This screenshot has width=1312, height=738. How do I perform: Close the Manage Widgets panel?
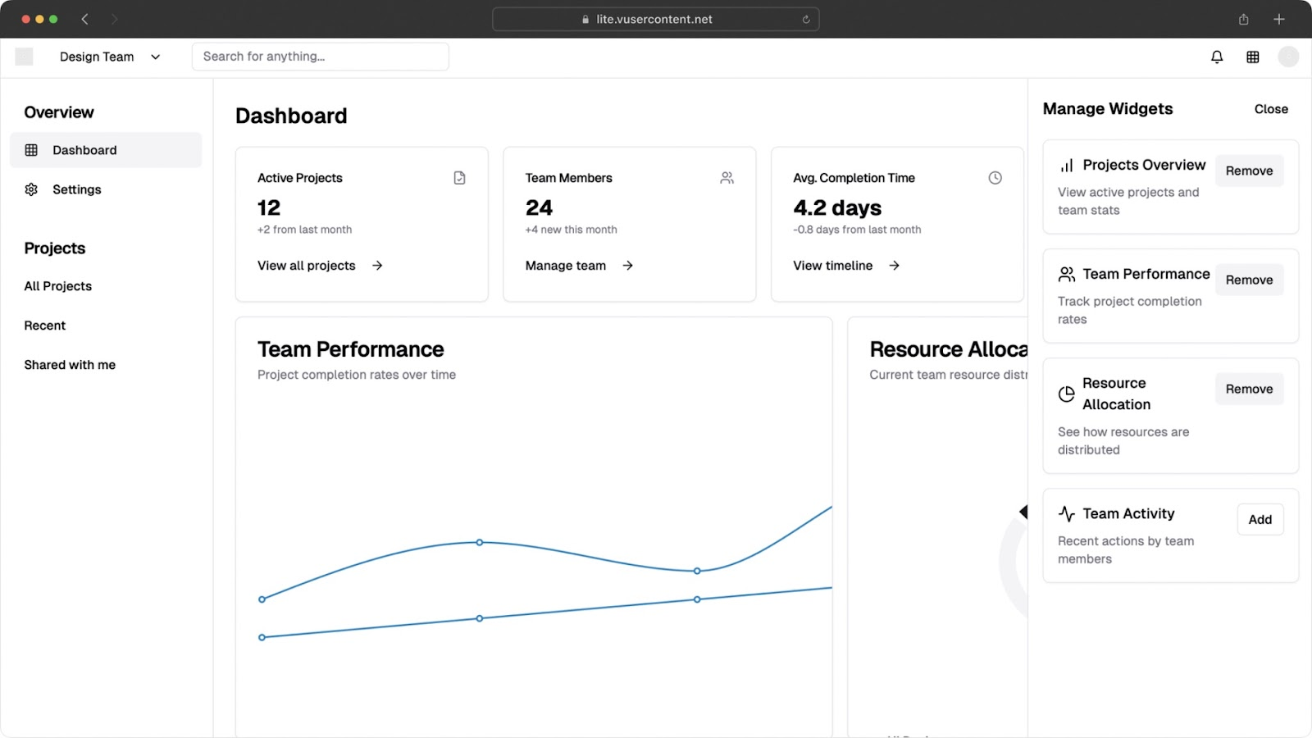(x=1270, y=109)
